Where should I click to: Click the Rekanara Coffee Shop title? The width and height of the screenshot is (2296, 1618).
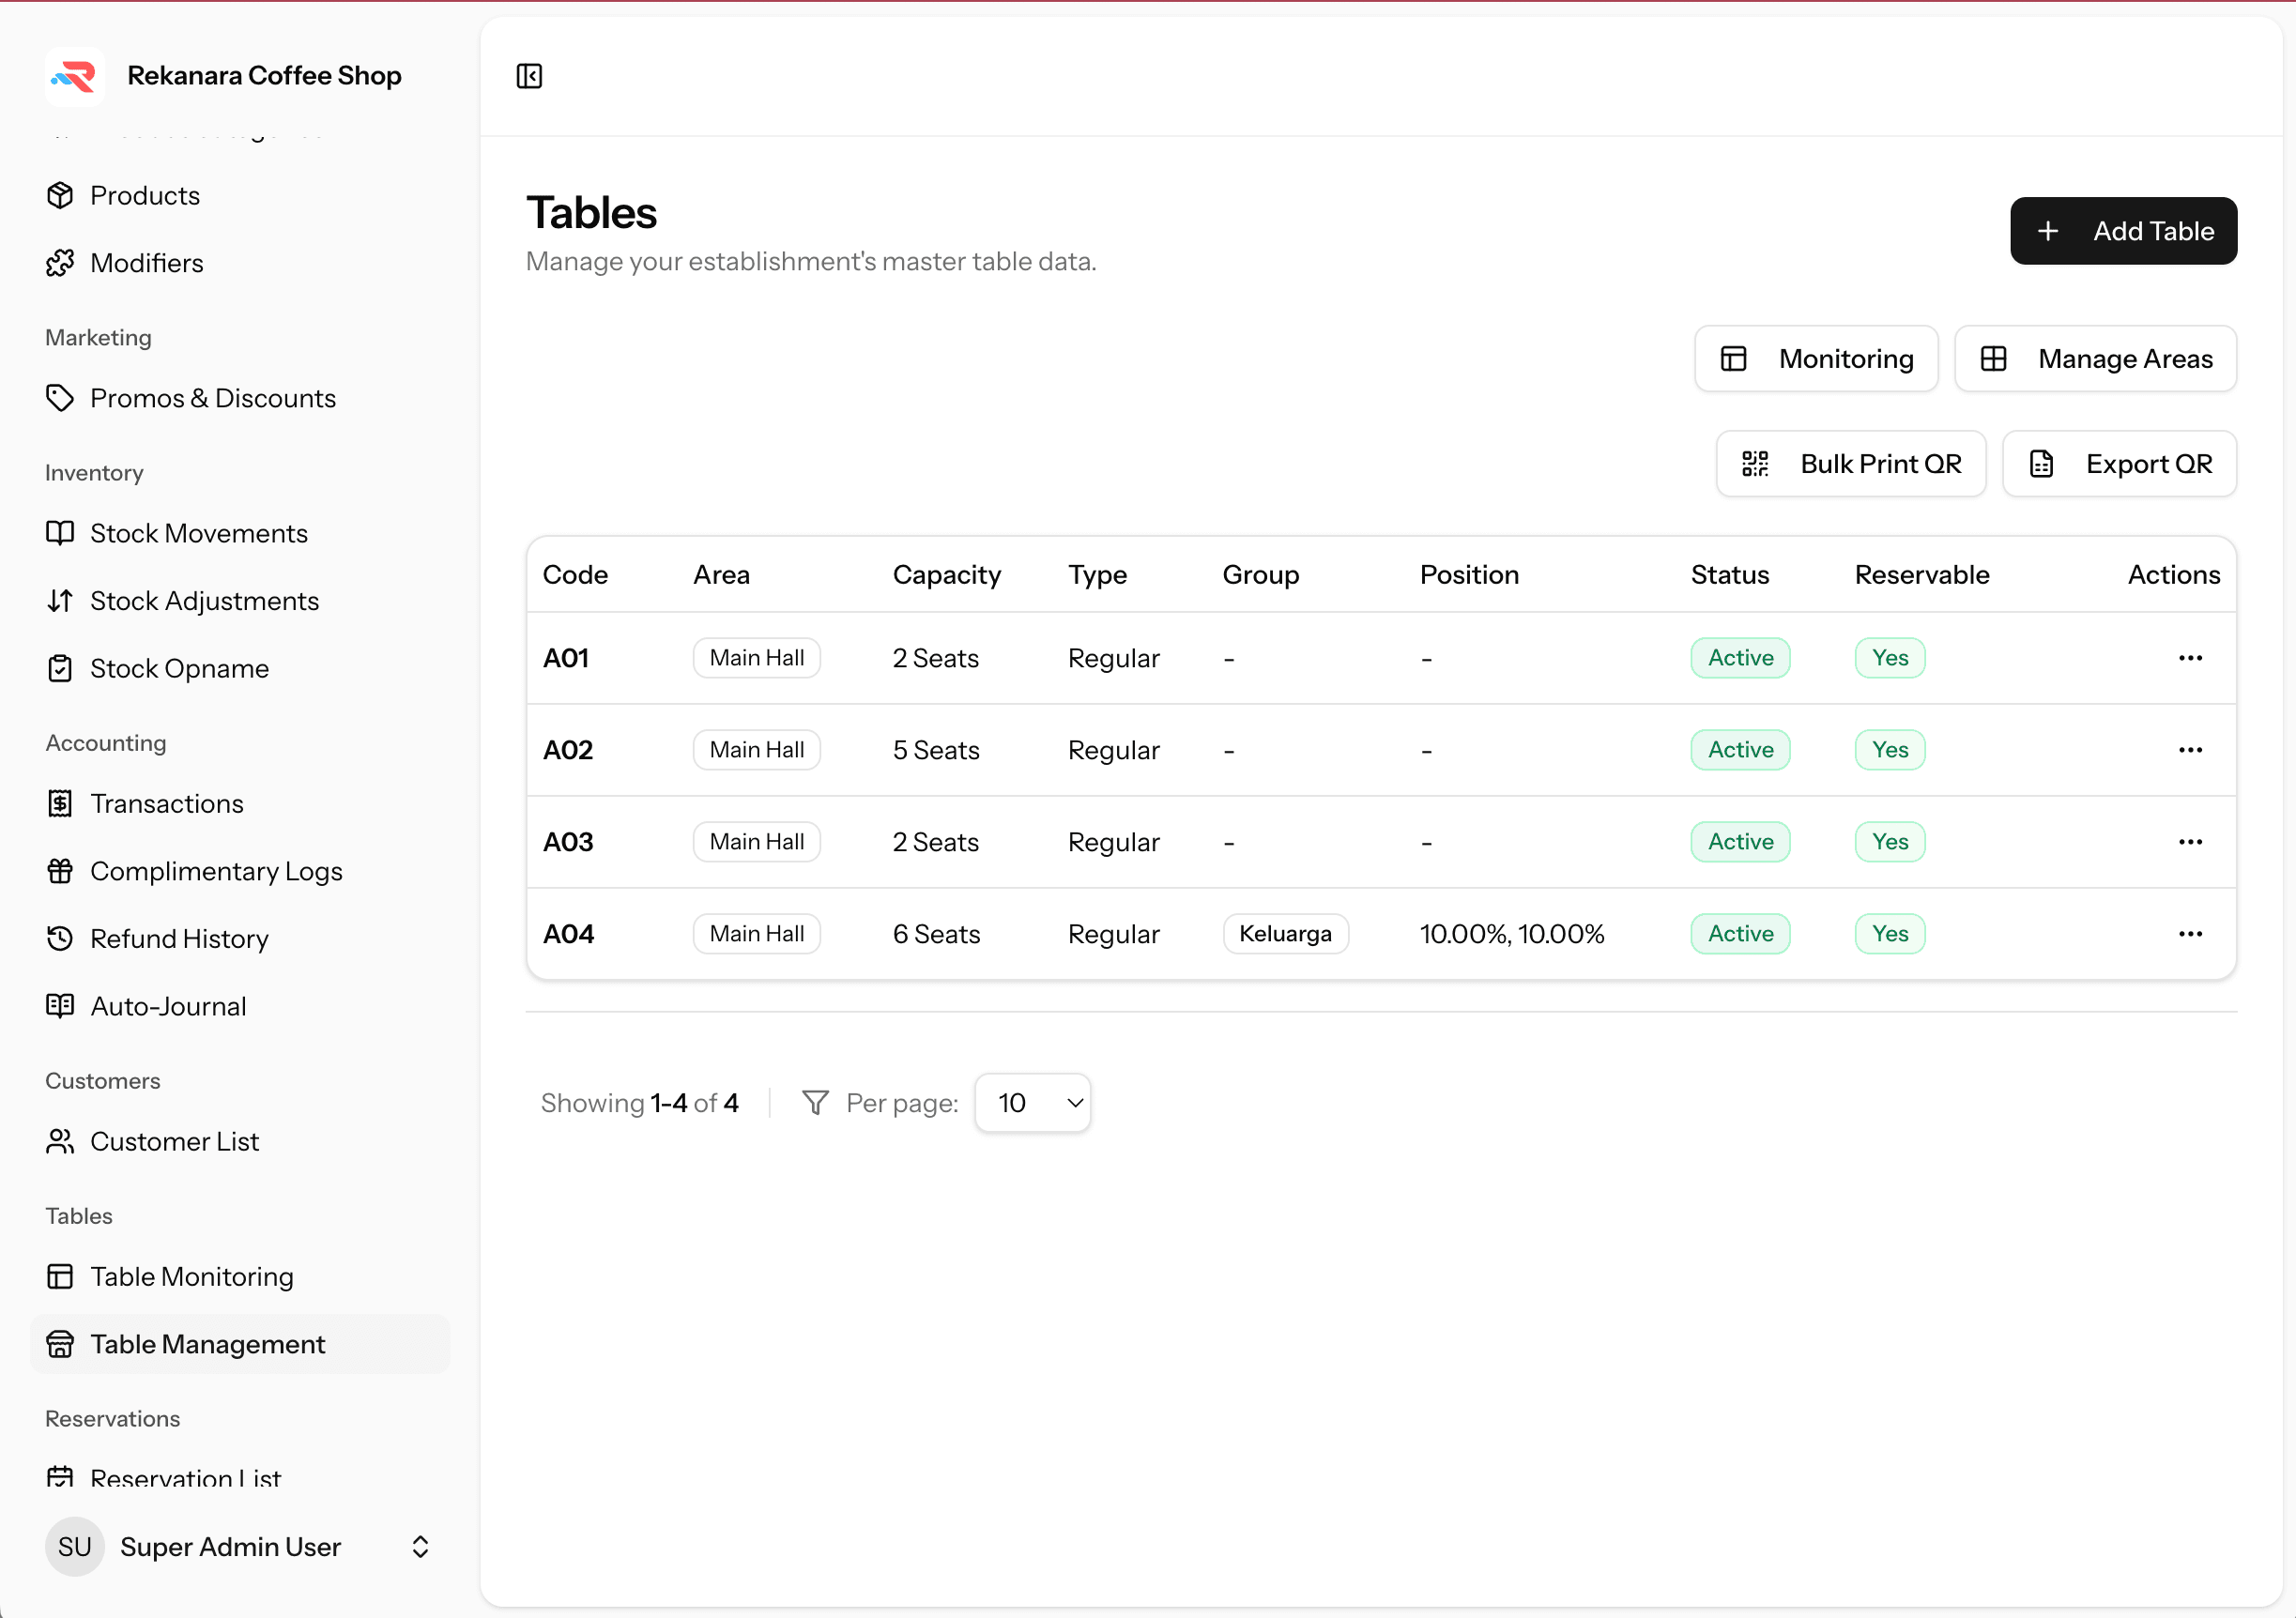(264, 76)
